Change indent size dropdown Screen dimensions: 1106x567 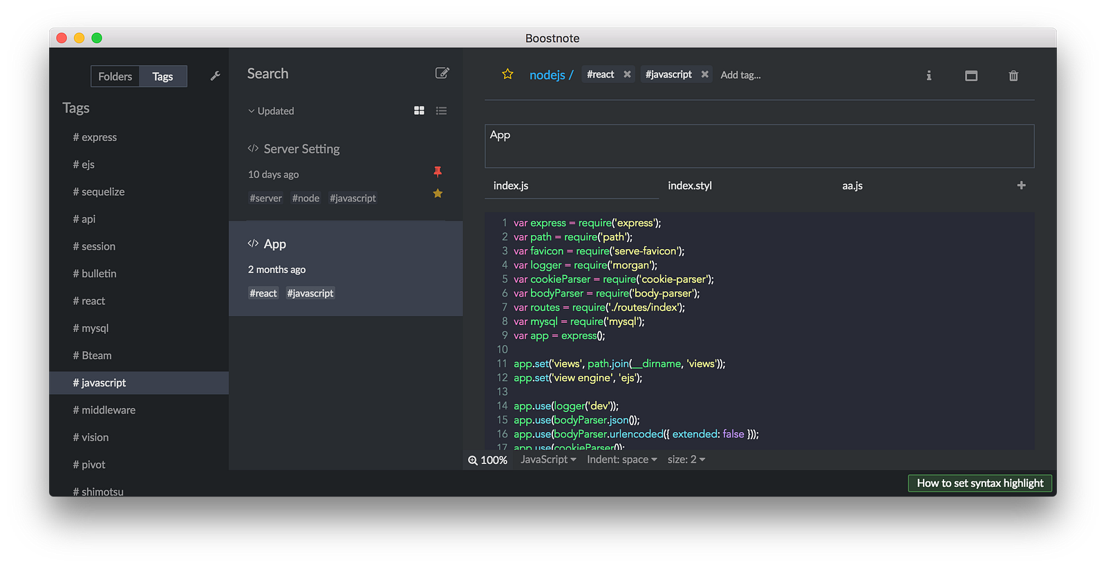click(686, 459)
